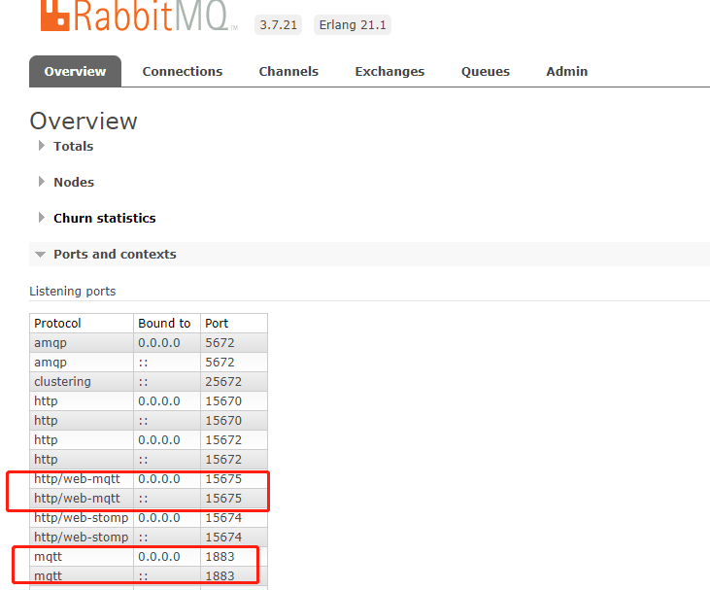Click the Erlang 21.1 version badge
710x590 pixels.
pyautogui.click(x=352, y=25)
